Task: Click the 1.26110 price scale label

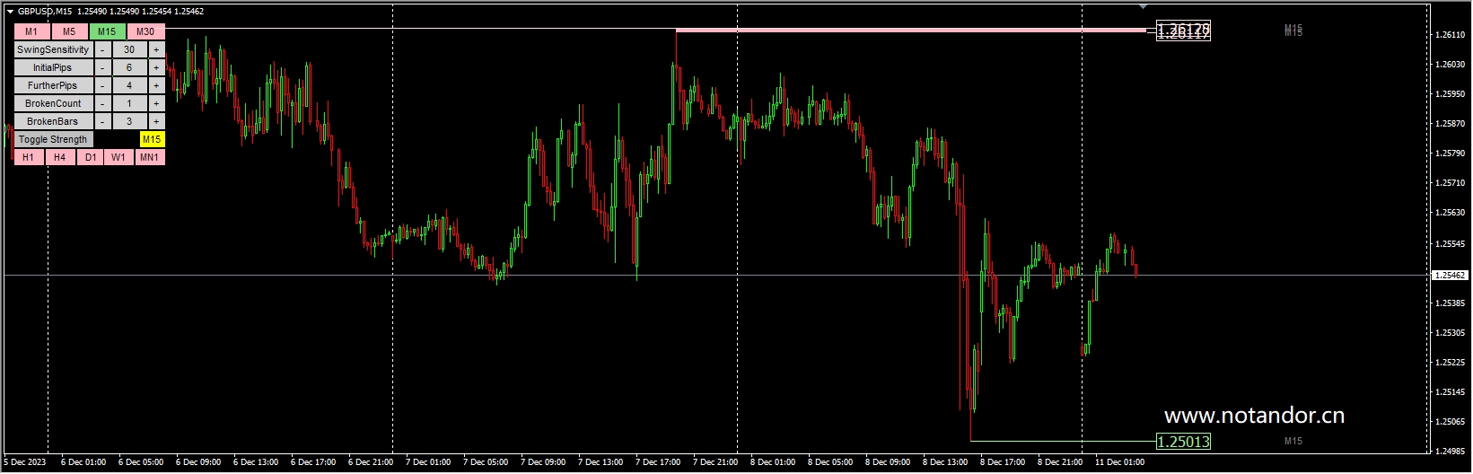Action: coord(1451,34)
